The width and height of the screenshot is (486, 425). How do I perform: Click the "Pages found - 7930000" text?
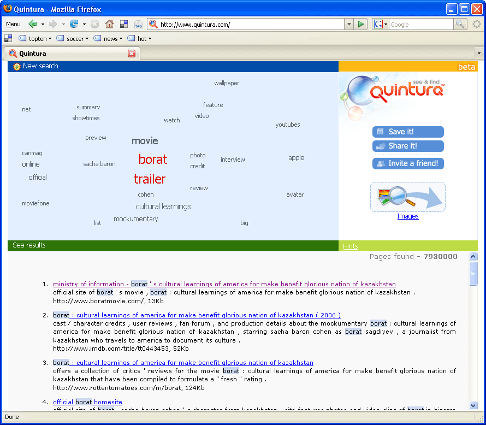[413, 257]
